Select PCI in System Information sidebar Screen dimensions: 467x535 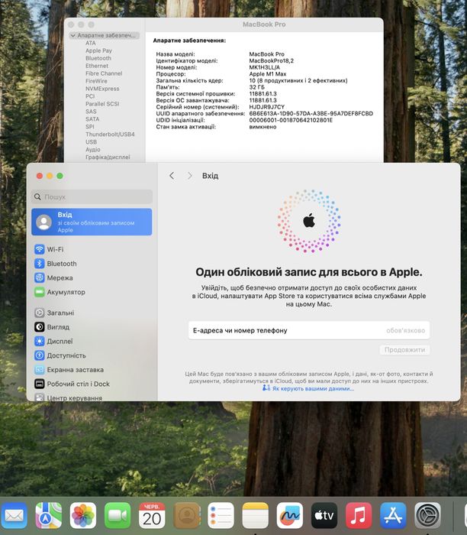point(90,96)
